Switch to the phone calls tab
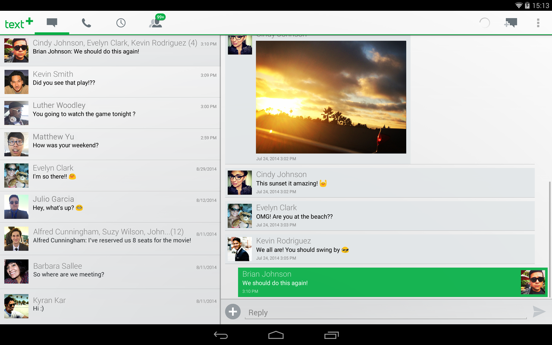The image size is (552, 345). tap(86, 23)
